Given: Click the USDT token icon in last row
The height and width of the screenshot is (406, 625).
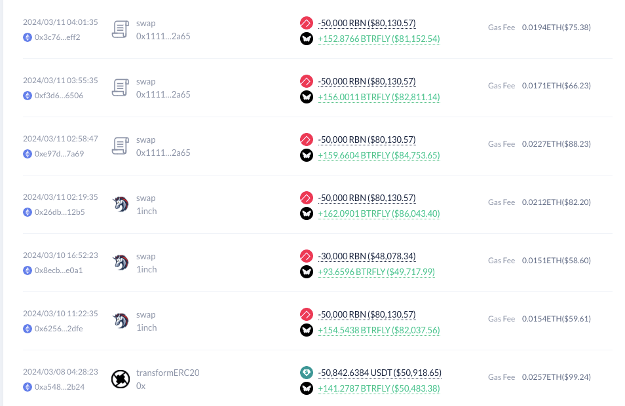Looking at the screenshot, I should 307,373.
